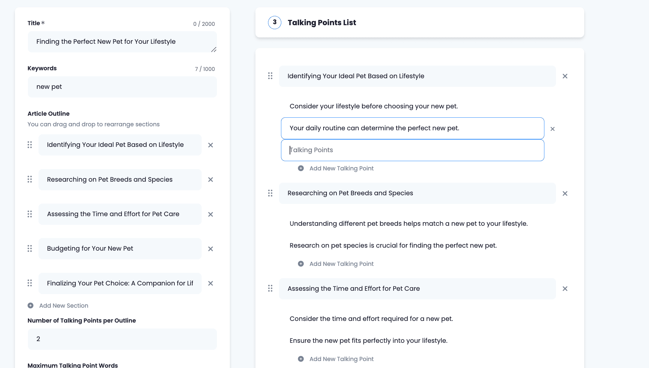Click plus icon beside Add New Section
The height and width of the screenshot is (368, 649).
[x=31, y=306]
